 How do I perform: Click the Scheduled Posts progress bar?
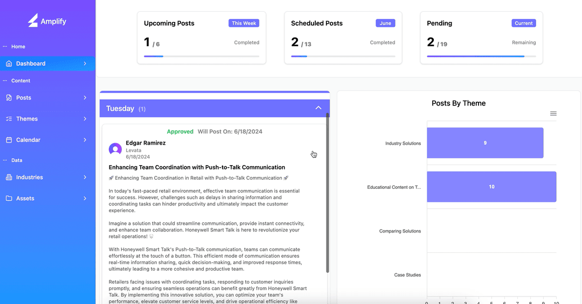343,56
